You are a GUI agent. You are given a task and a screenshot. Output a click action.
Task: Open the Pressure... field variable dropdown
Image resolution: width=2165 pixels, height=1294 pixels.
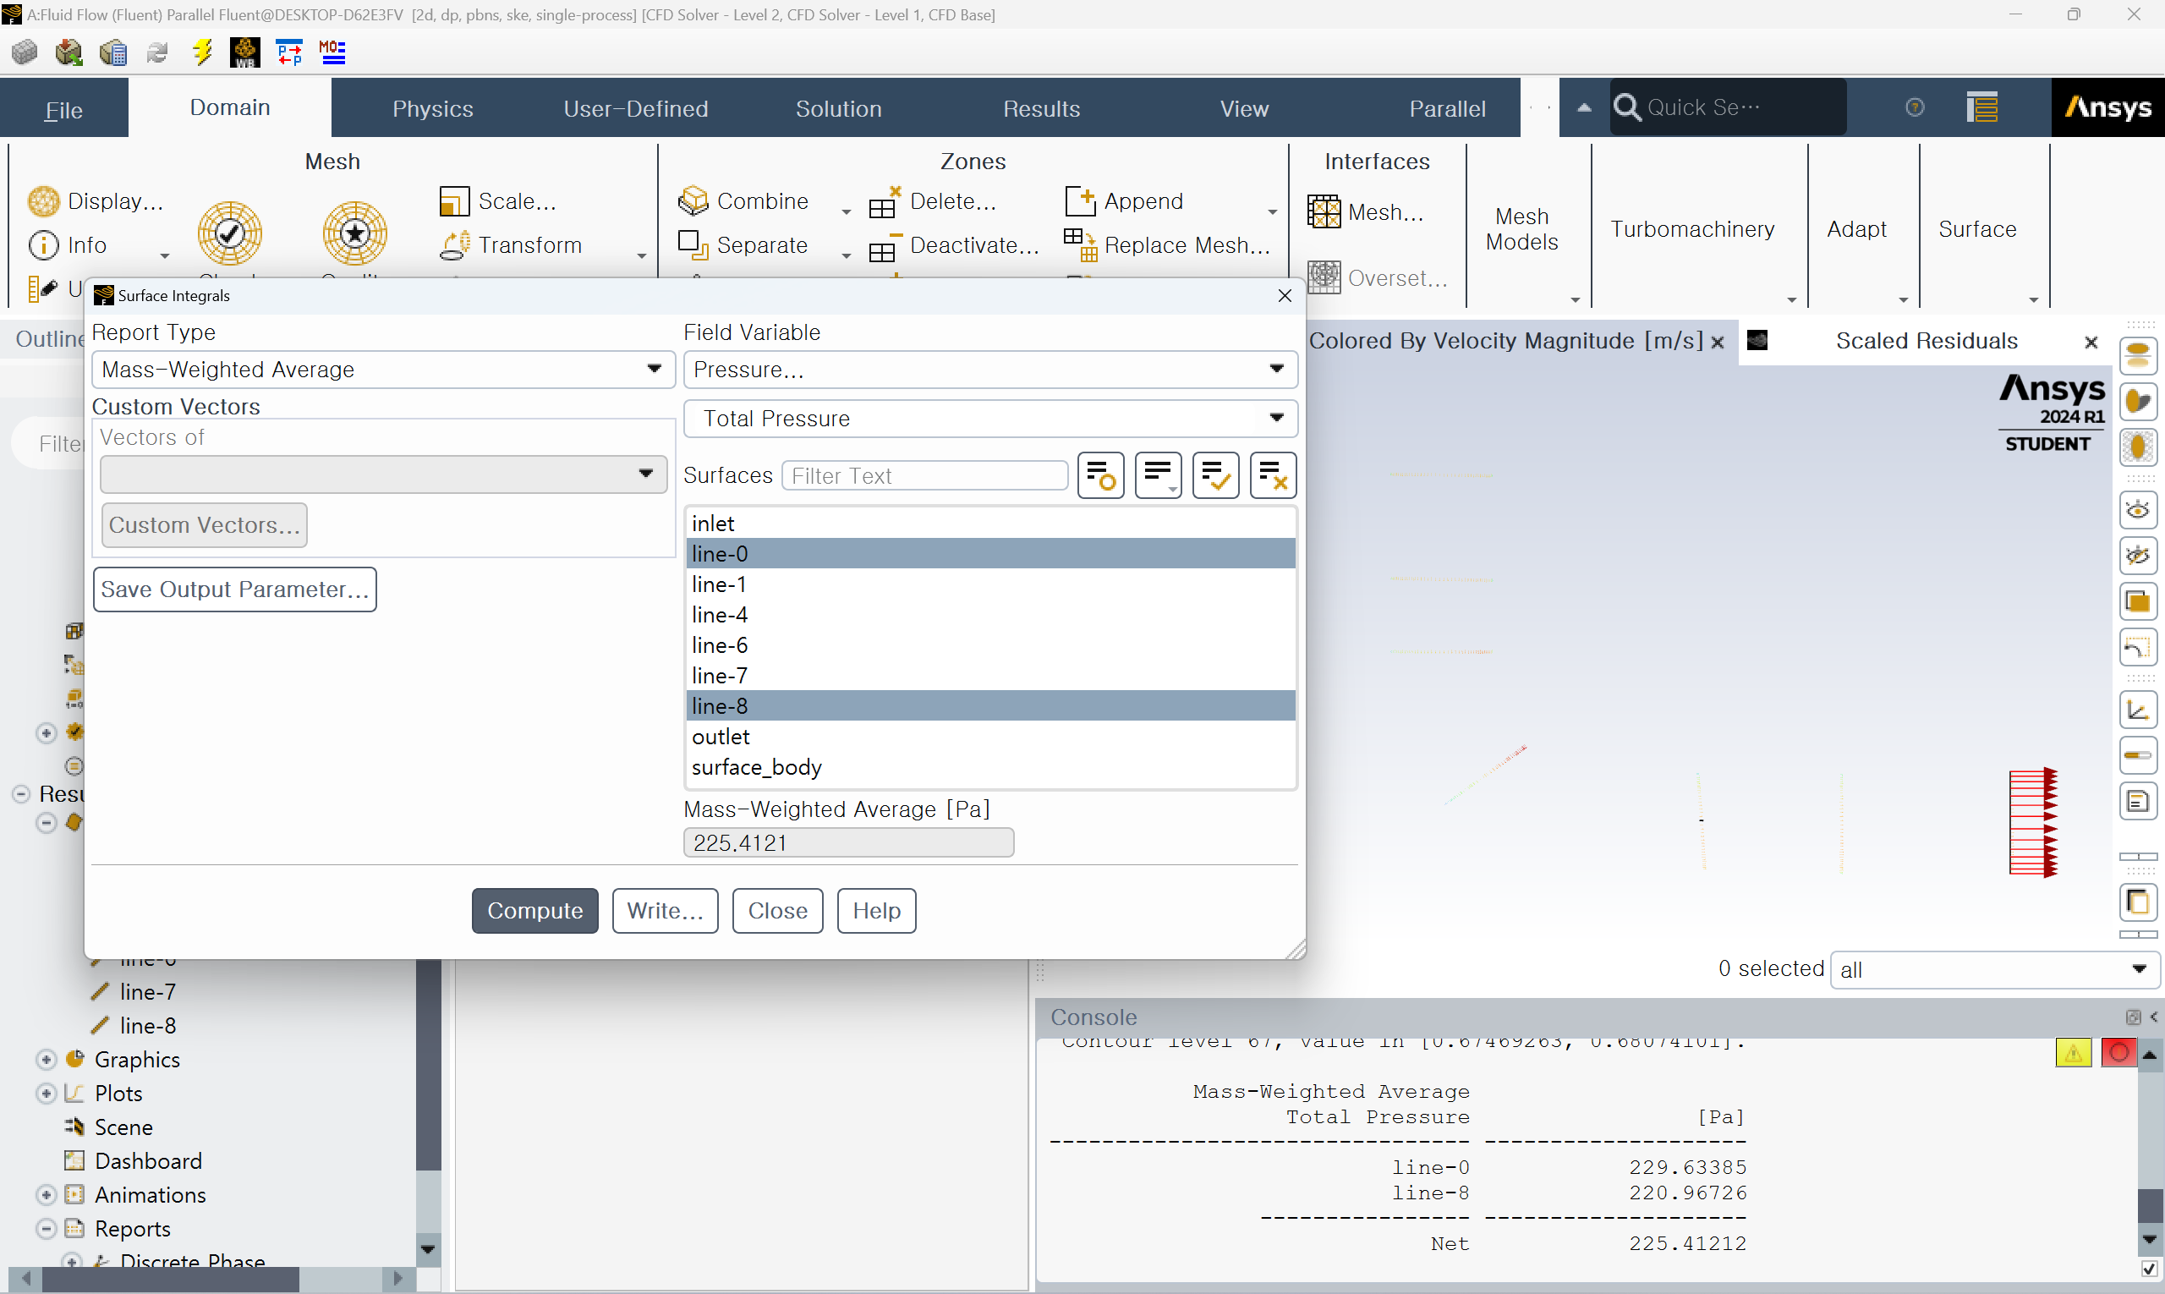990,370
